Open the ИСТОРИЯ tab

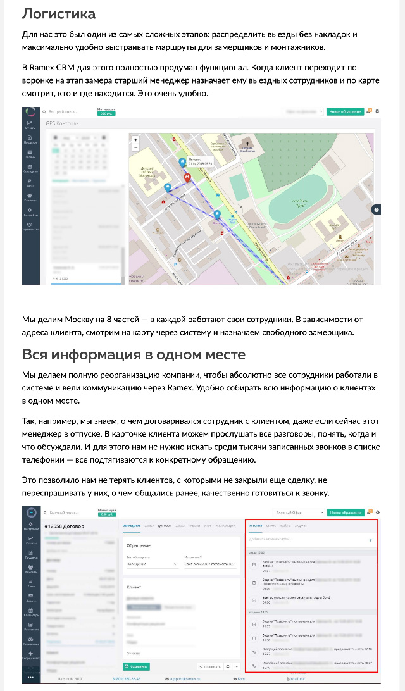[255, 526]
